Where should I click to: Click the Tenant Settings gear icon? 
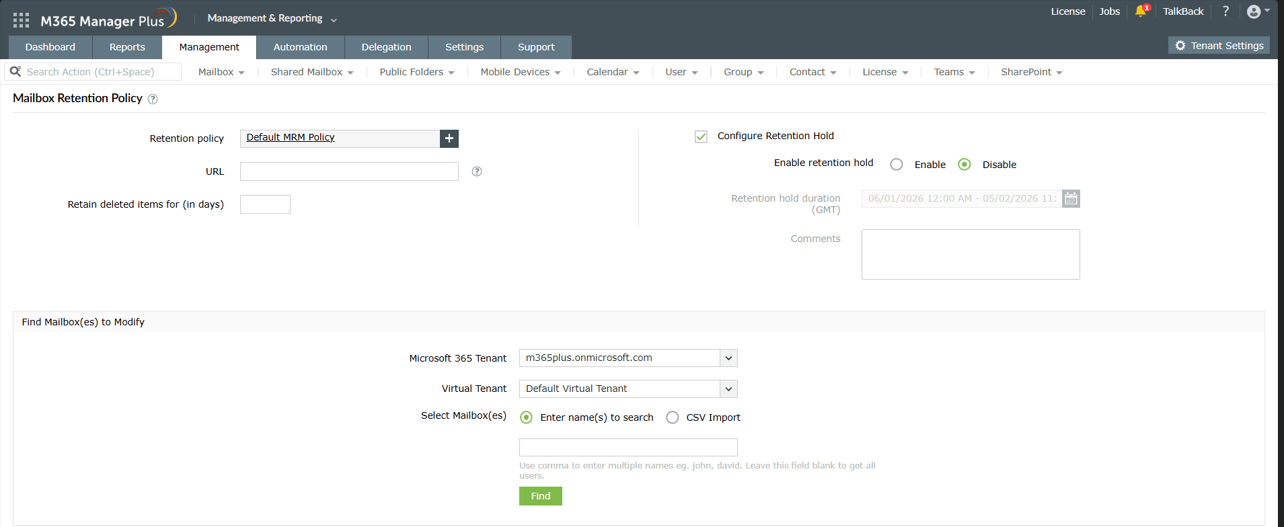click(x=1180, y=46)
